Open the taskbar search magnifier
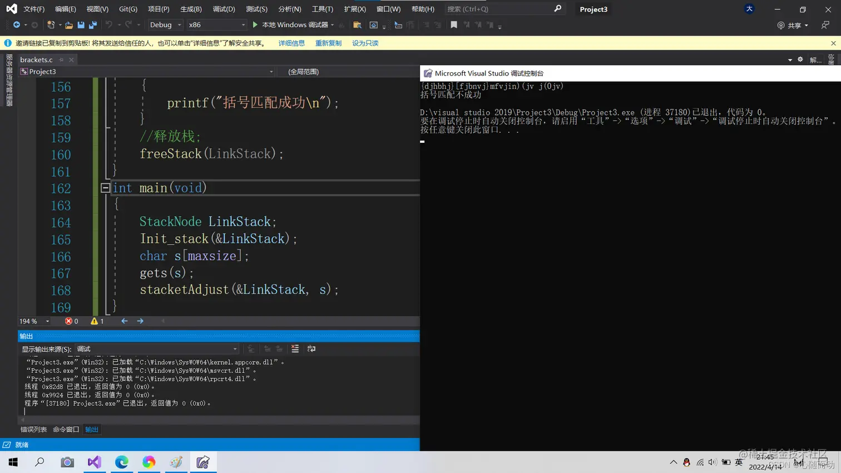The height and width of the screenshot is (473, 841). (x=39, y=462)
